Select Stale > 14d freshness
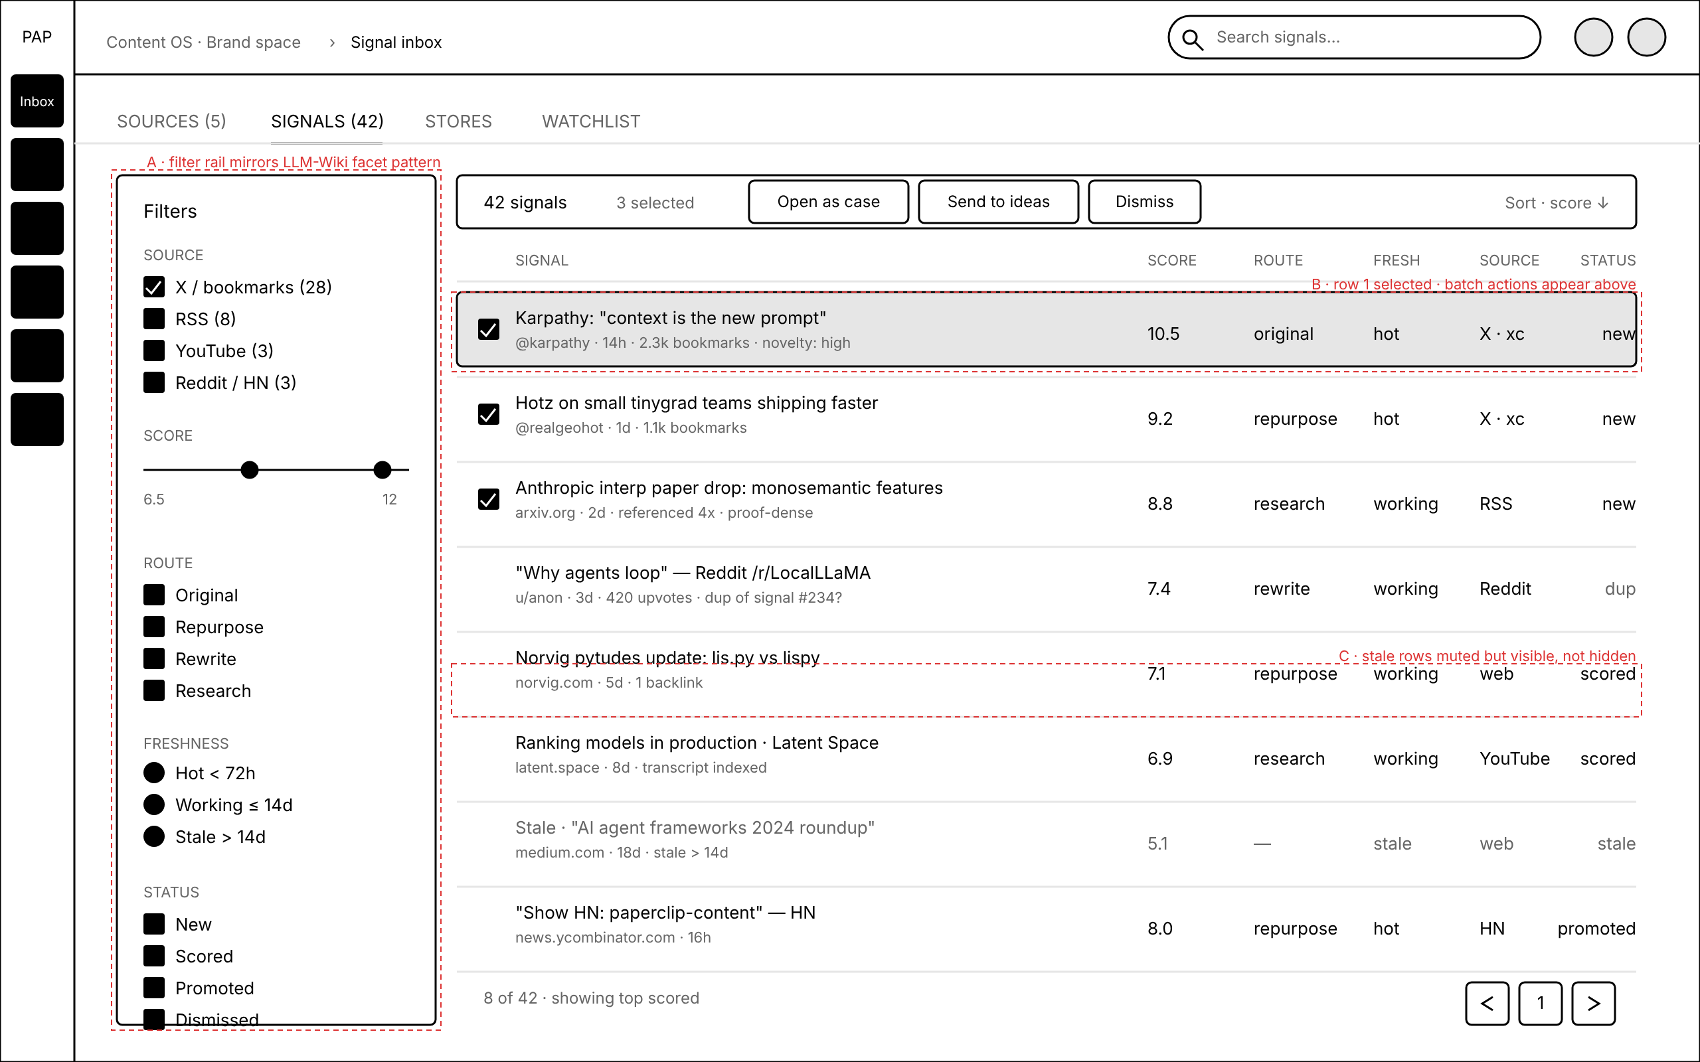The image size is (1700, 1062). pyautogui.click(x=154, y=836)
